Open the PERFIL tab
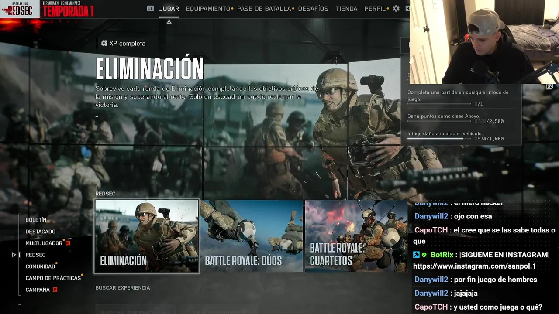Screen dimensions: 559x314 (x=375, y=9)
